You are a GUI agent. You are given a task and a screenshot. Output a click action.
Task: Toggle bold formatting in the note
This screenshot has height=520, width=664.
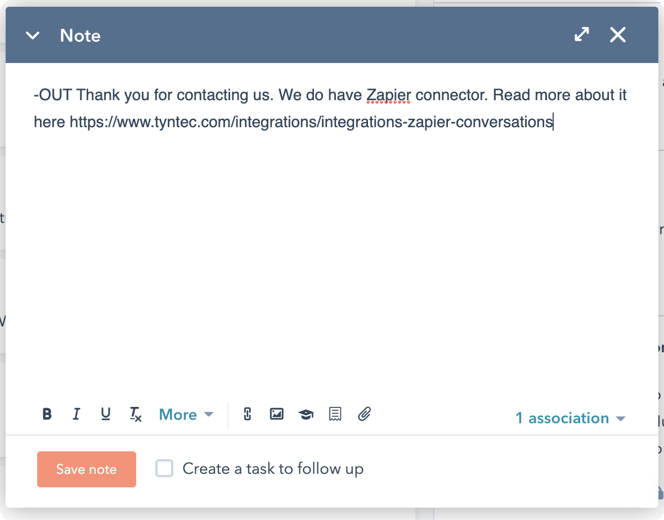pos(47,415)
